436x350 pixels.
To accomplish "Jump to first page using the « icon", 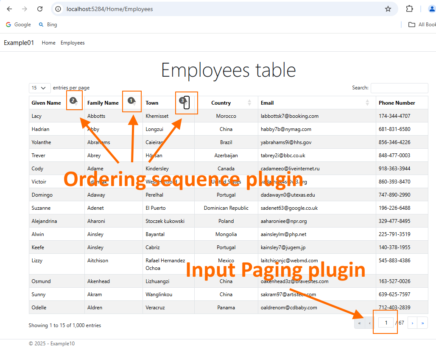I will click(359, 322).
